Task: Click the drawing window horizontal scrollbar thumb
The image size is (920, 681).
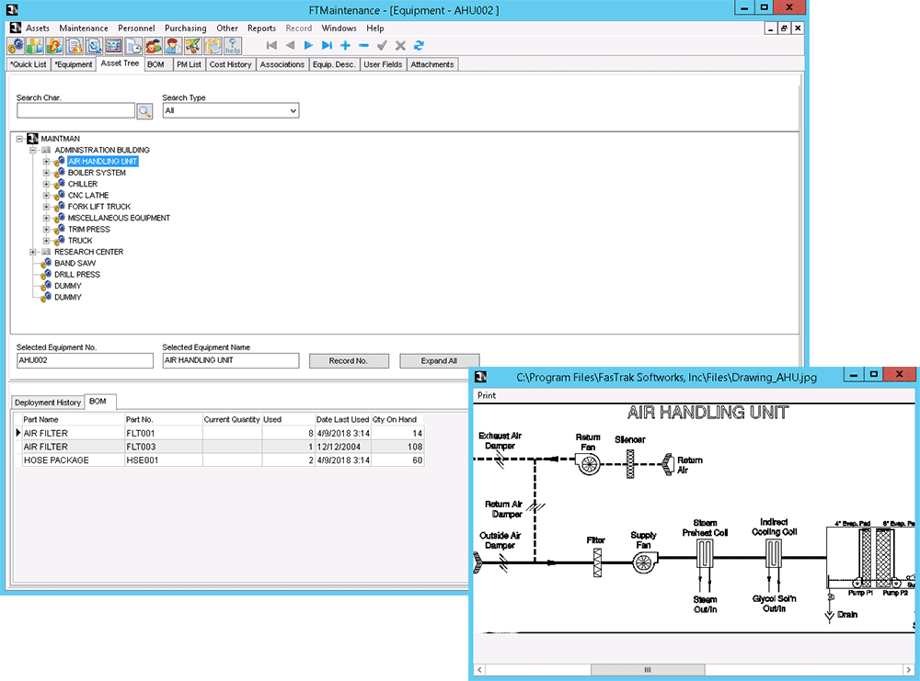Action: [648, 669]
